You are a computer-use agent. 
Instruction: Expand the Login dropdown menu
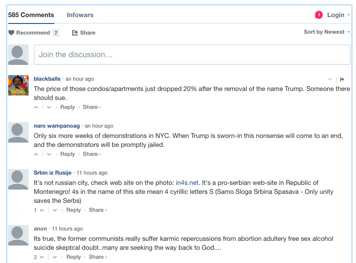click(x=338, y=15)
